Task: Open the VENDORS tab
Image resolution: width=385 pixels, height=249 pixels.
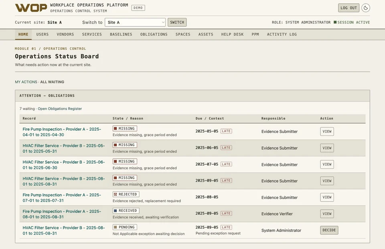Action: click(65, 34)
